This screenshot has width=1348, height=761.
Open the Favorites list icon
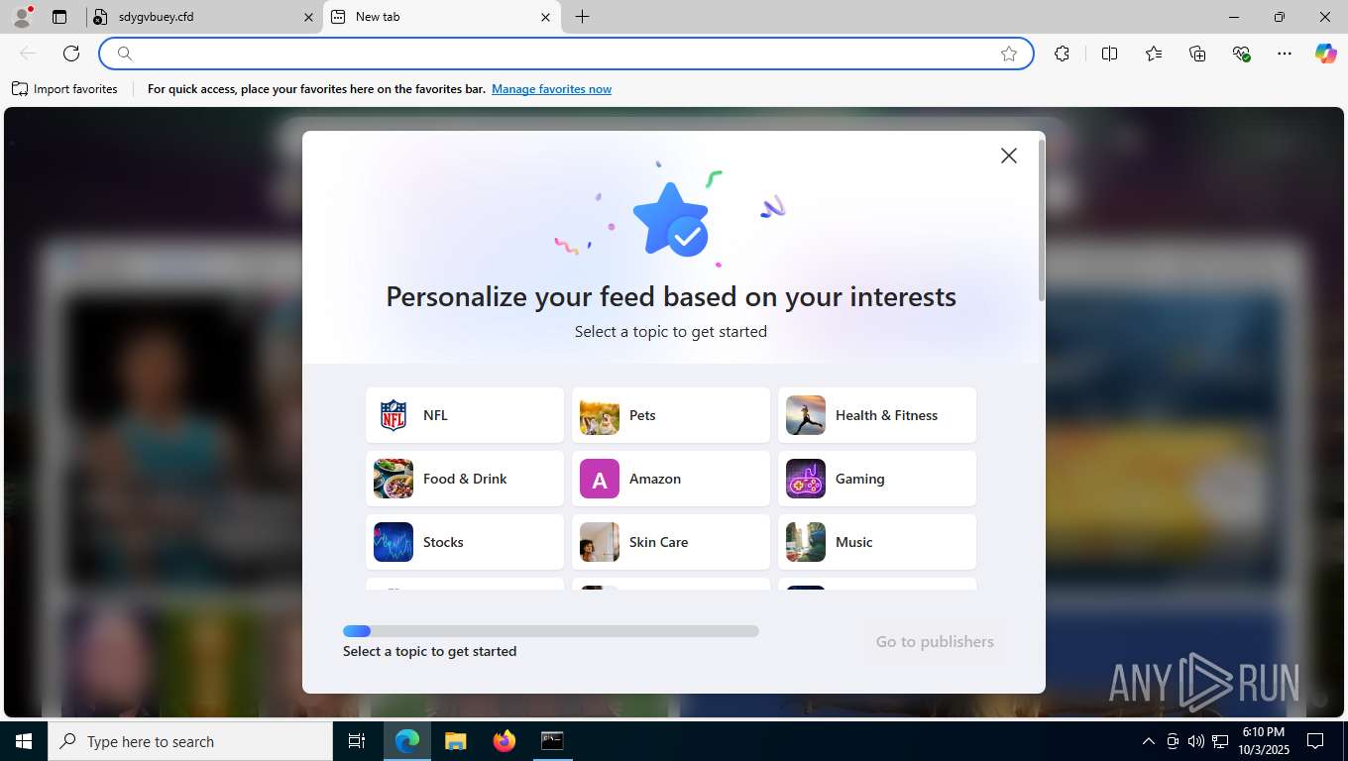click(1154, 54)
